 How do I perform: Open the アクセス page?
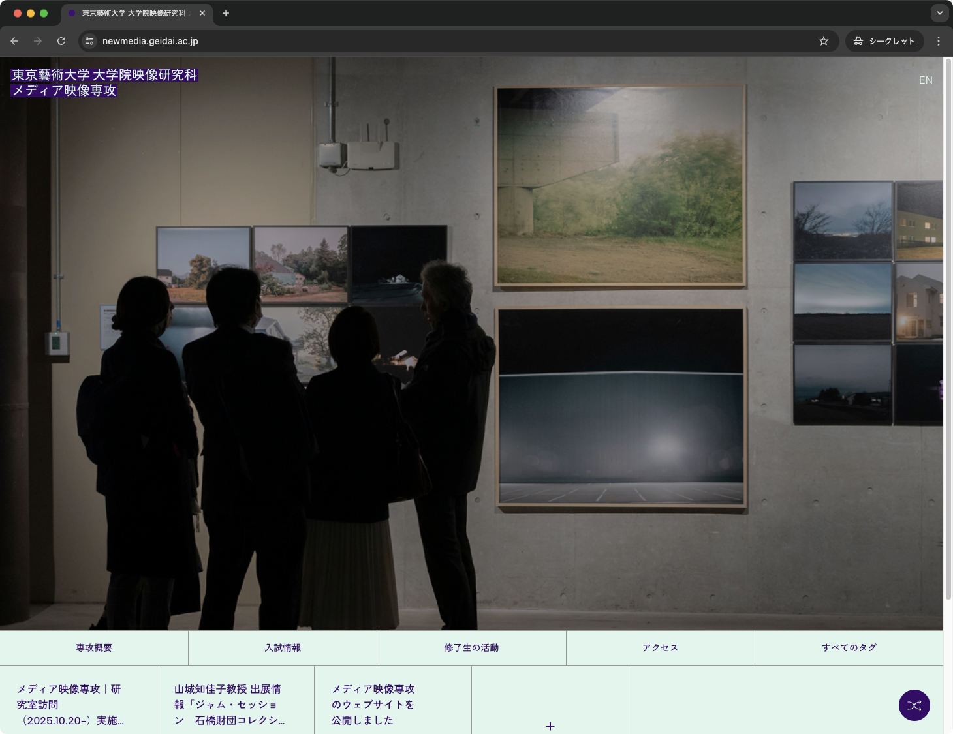point(660,648)
